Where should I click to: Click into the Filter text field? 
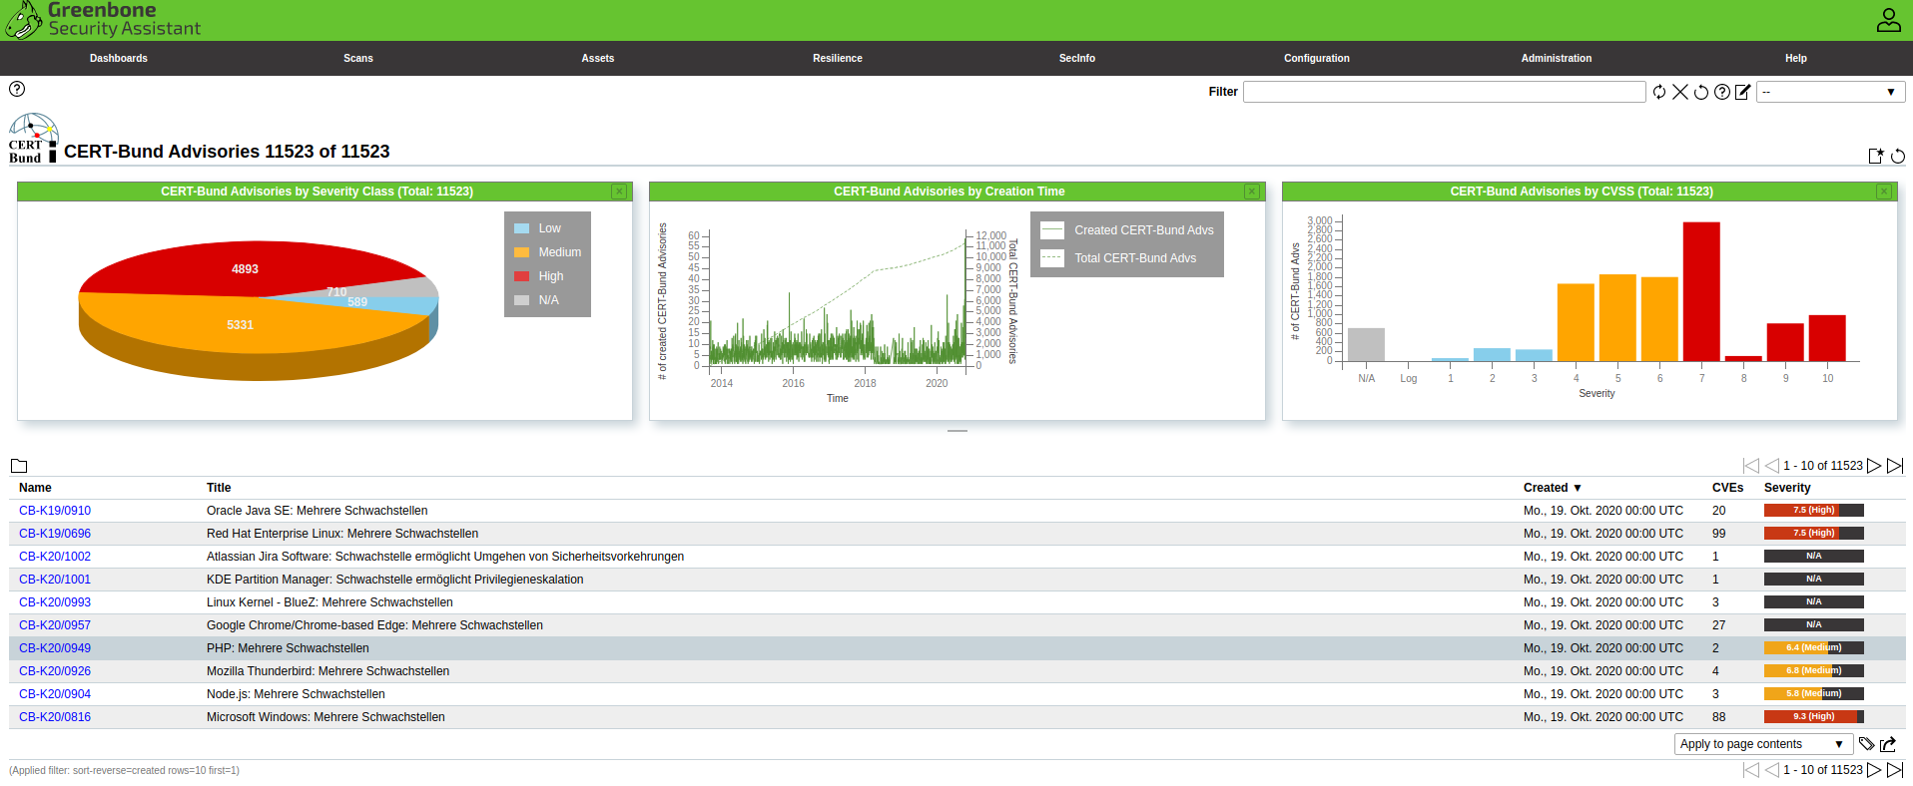[1444, 92]
